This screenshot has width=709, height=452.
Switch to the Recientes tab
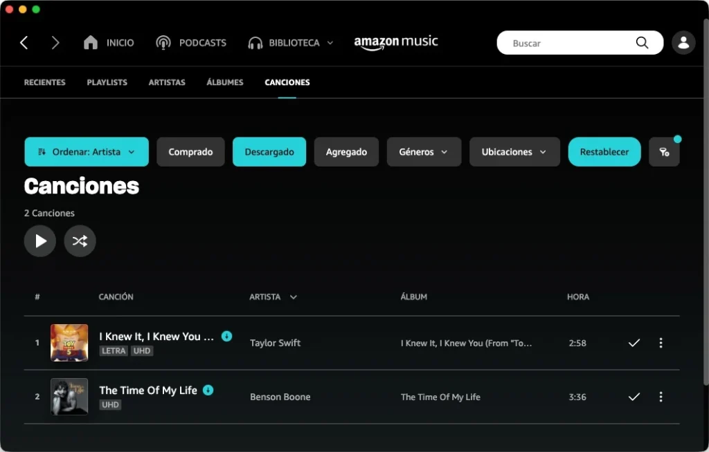coord(45,82)
